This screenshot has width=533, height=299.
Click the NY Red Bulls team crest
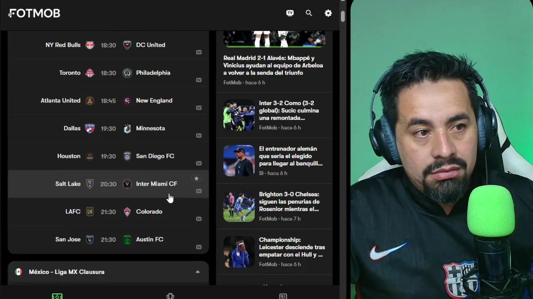(90, 45)
